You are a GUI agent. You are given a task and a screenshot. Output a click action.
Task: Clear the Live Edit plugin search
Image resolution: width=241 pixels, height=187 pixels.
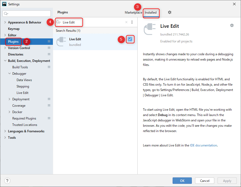126,22
